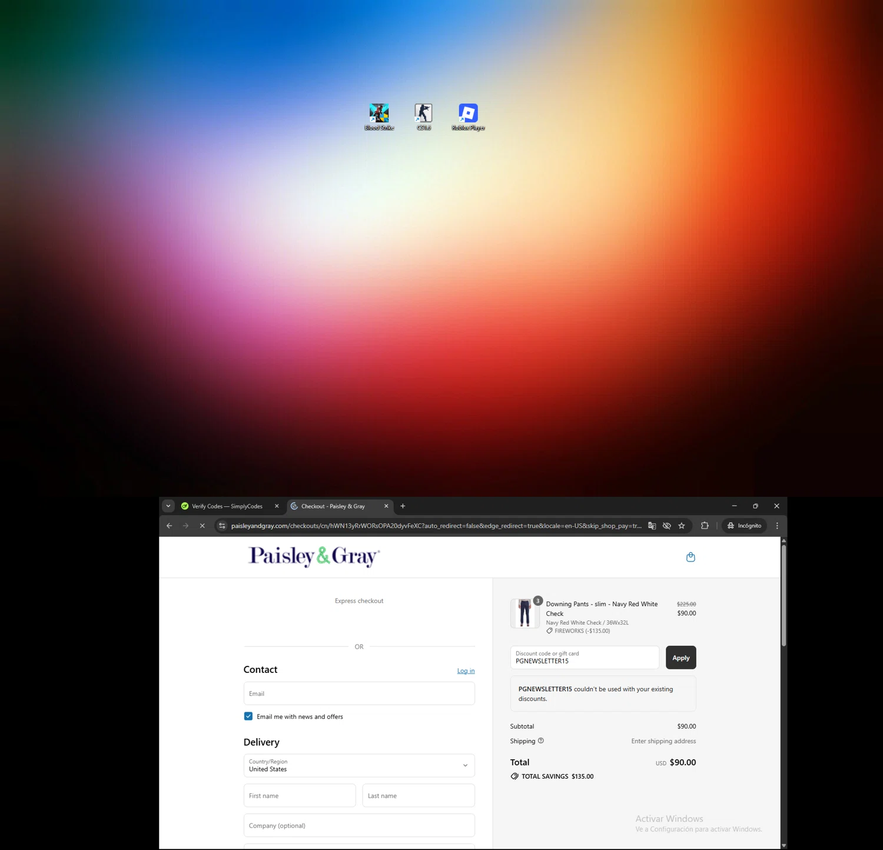Switch to Verify Codes — SimplyCodes tab
Image resolution: width=883 pixels, height=850 pixels.
click(x=226, y=506)
